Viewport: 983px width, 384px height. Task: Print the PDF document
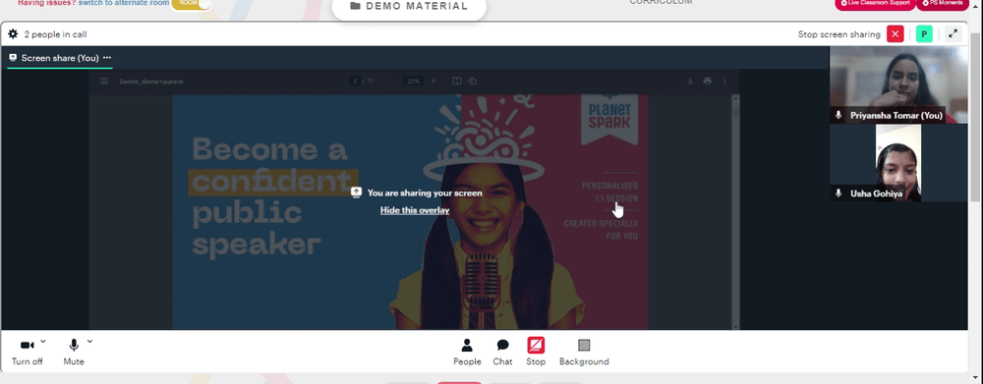(708, 81)
